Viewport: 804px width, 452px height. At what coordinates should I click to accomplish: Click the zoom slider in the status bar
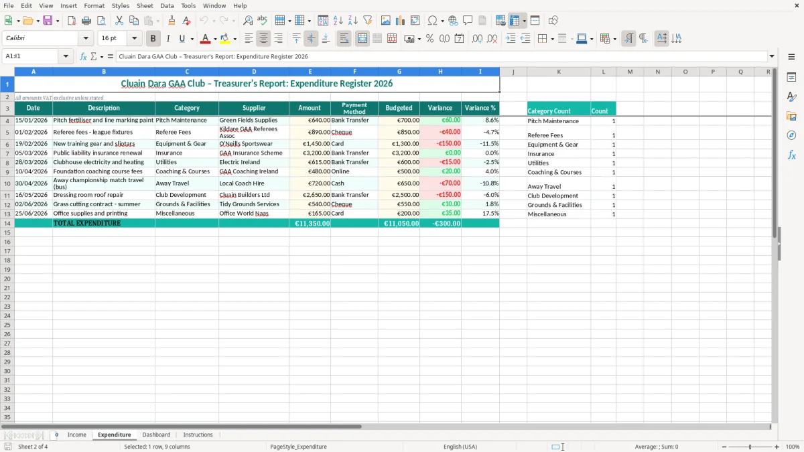coord(749,447)
